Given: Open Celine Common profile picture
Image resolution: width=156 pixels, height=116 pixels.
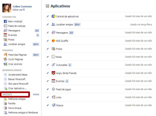Looking at the screenshot, I should point(7,8).
